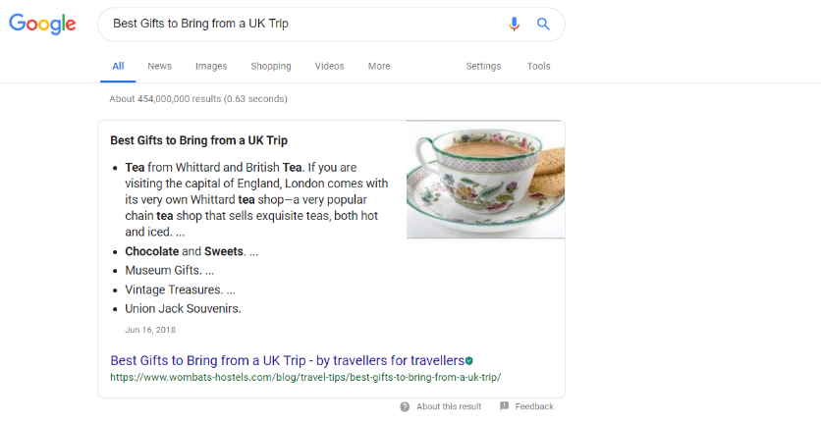Expand the Tools options

click(539, 66)
